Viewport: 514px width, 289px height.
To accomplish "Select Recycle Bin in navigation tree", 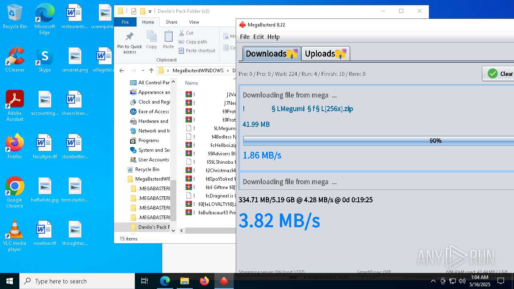I will coord(143,169).
